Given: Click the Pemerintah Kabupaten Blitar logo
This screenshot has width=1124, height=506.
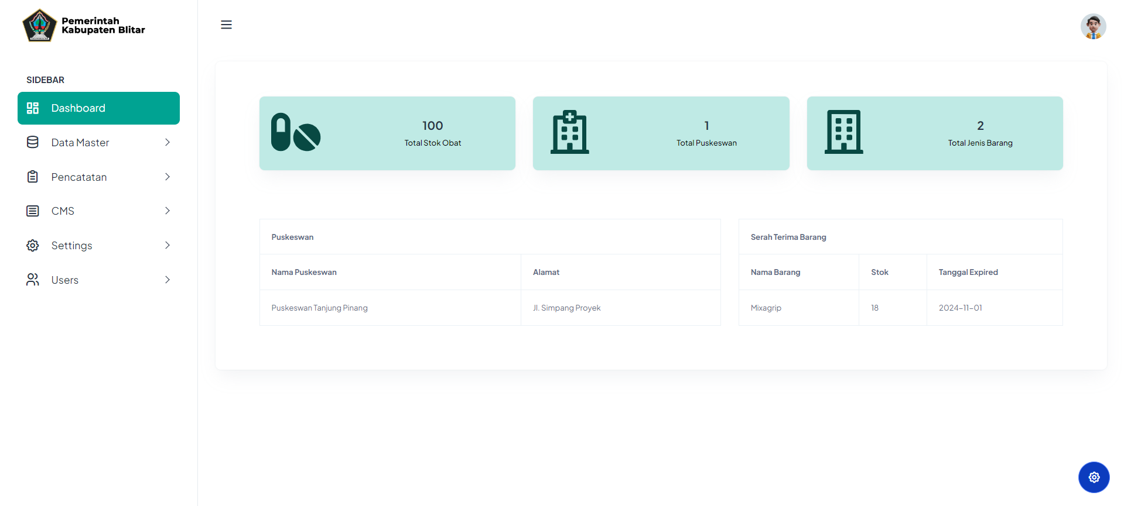Looking at the screenshot, I should (39, 26).
